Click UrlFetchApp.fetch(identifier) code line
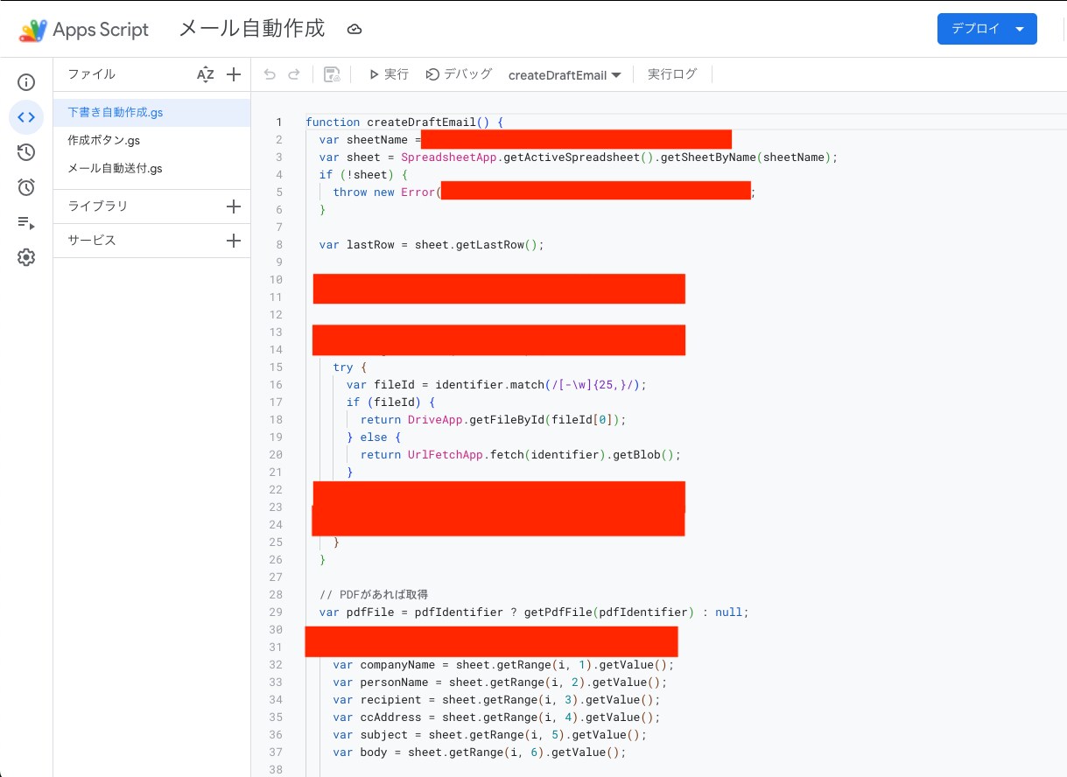Screen dimensions: 1067x777 (521, 455)
